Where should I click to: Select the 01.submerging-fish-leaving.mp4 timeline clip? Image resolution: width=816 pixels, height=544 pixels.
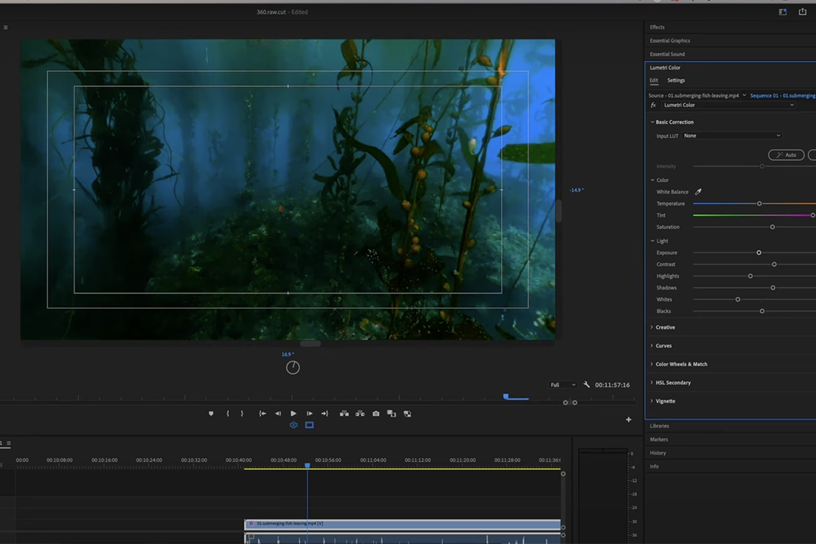pyautogui.click(x=403, y=524)
